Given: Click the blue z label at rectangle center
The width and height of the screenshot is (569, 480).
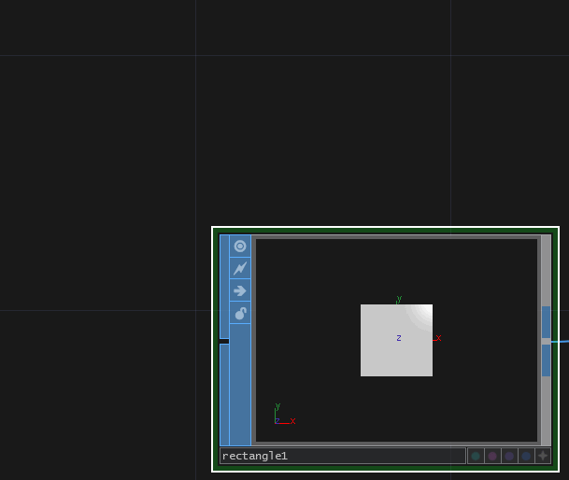Looking at the screenshot, I should tap(399, 338).
